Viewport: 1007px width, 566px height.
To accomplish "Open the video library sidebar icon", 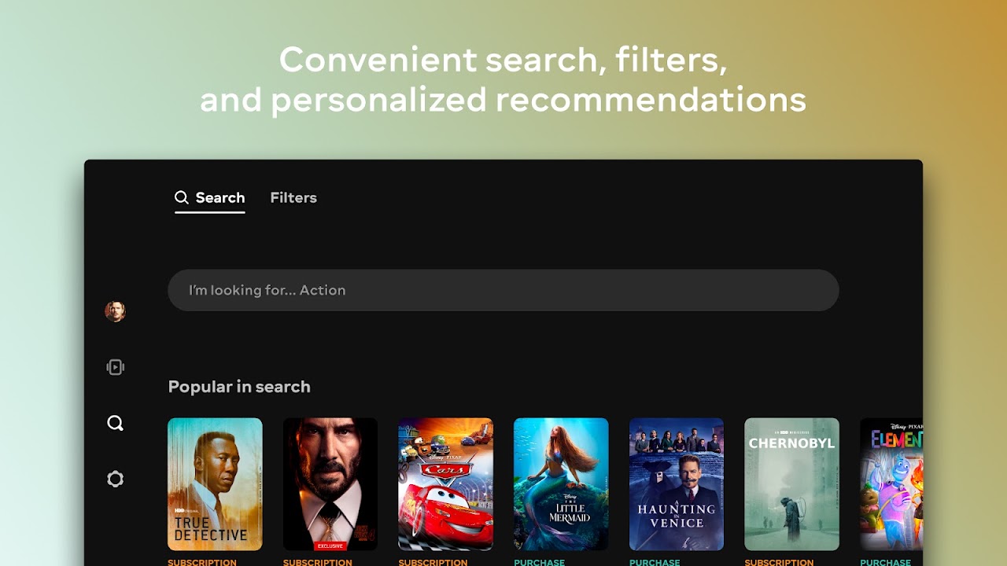I will click(x=115, y=367).
